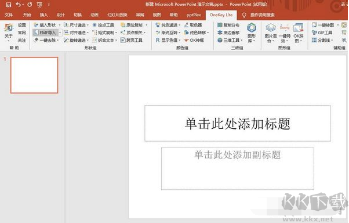Open the 图片混合 menu
The image size is (349, 223).
(271, 33)
